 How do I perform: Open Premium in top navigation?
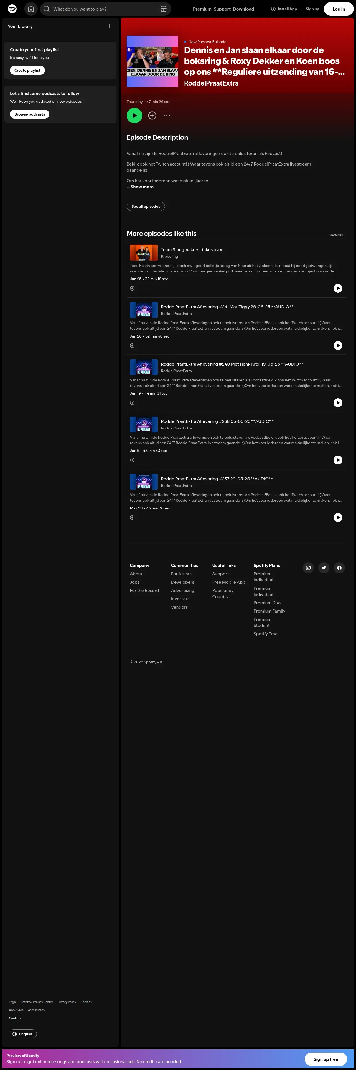pos(202,9)
